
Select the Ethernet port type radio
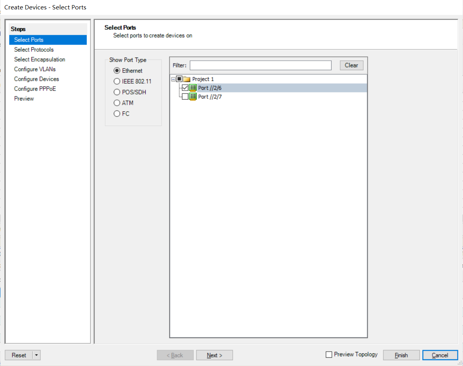click(117, 71)
